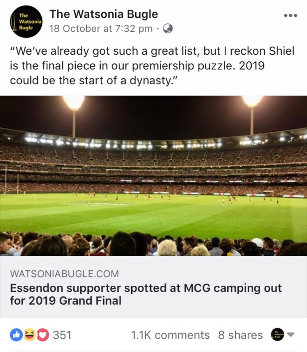This screenshot has height=352, width=307.
Task: Click the red Love heart reaction icon
Action: coord(43,335)
